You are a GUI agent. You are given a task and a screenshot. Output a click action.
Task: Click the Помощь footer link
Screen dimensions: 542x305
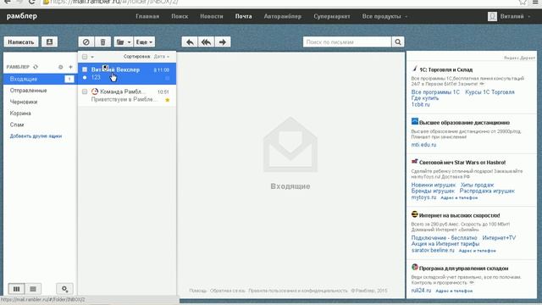198,291
